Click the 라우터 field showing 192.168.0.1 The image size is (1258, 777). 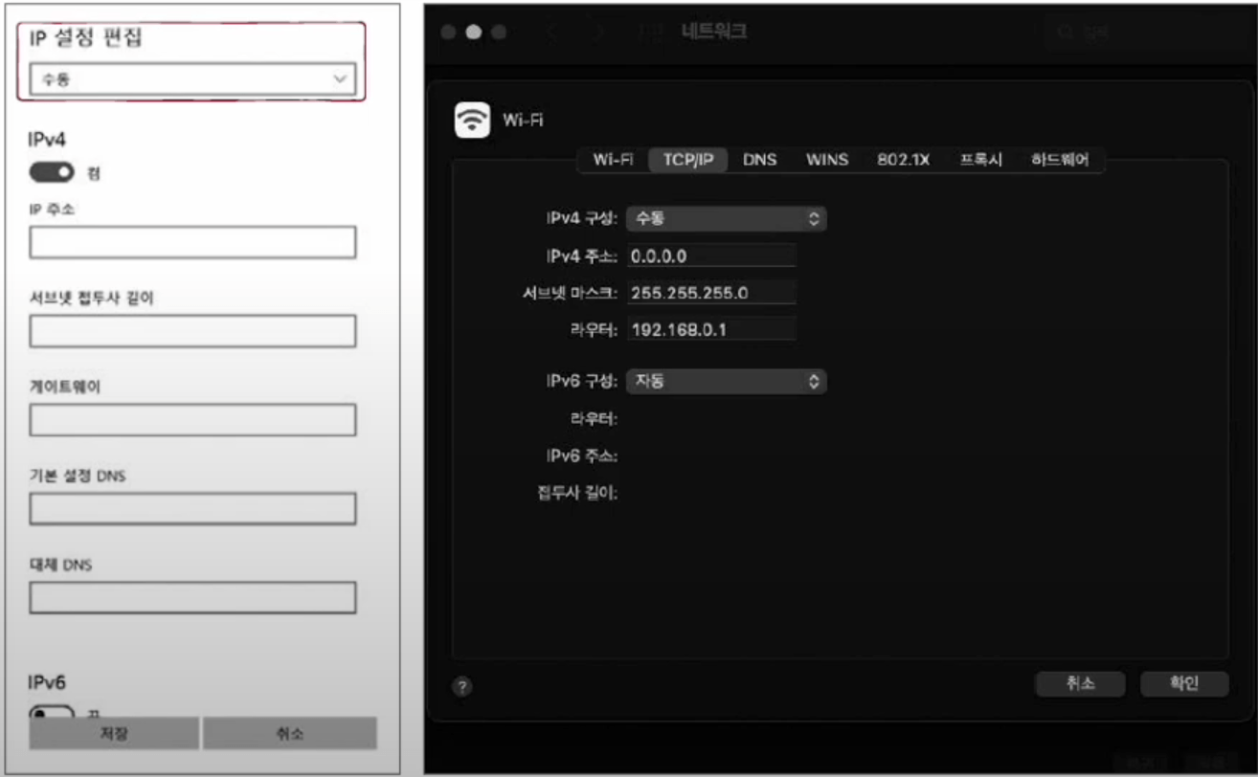point(711,329)
